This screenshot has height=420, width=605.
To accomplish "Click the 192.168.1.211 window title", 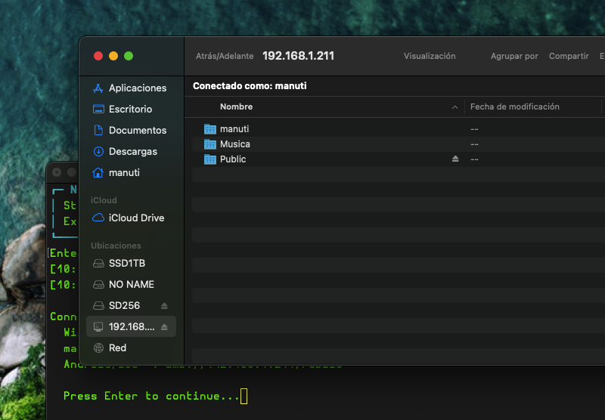I will [x=298, y=56].
